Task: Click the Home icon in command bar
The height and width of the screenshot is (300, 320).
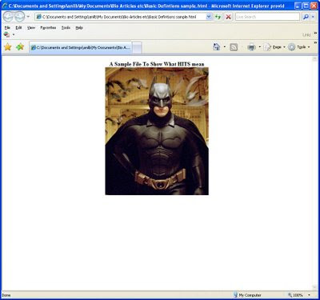Action: tap(217, 47)
